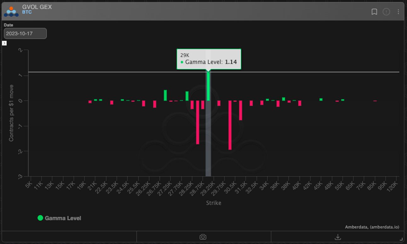This screenshot has width=407, height=244.
Task: Click the green bar near 27.25K strike
Action: point(165,95)
